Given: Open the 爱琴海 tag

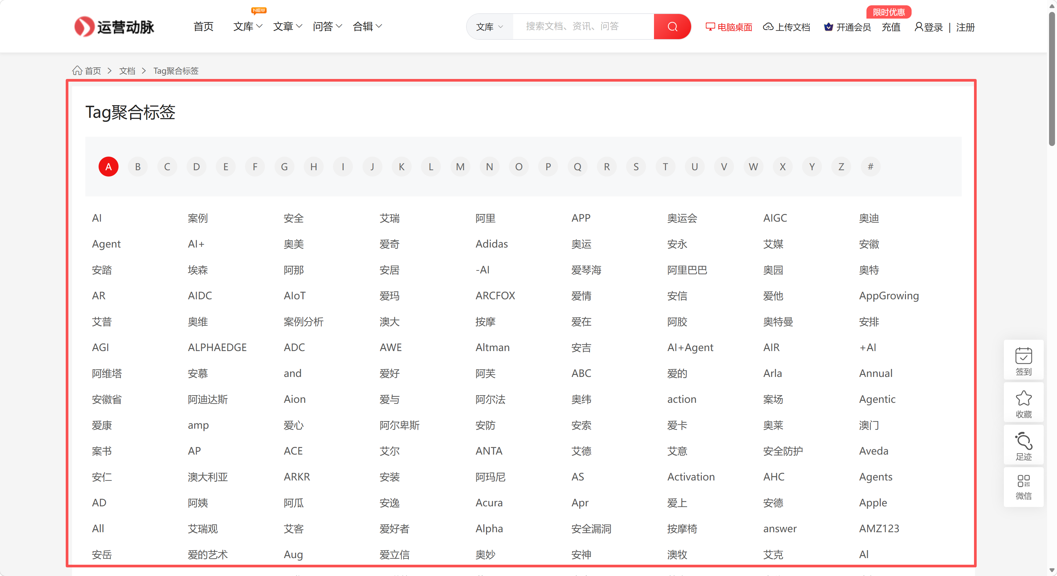Looking at the screenshot, I should [586, 270].
